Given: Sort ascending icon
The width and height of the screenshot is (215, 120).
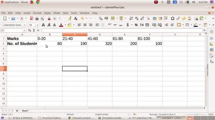Looking at the screenshot, I should tap(137, 18).
